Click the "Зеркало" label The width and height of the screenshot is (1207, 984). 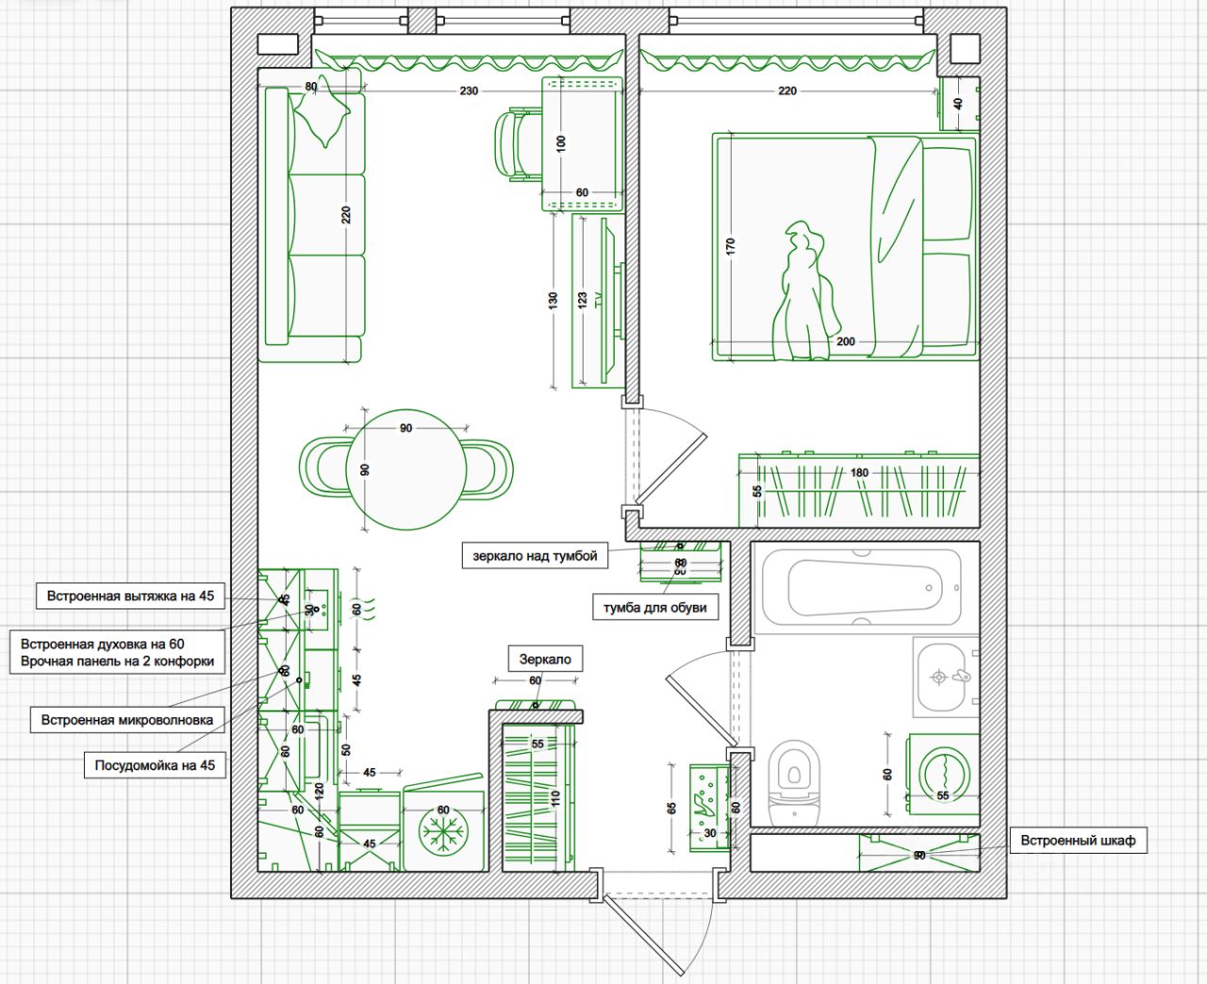coord(545,659)
